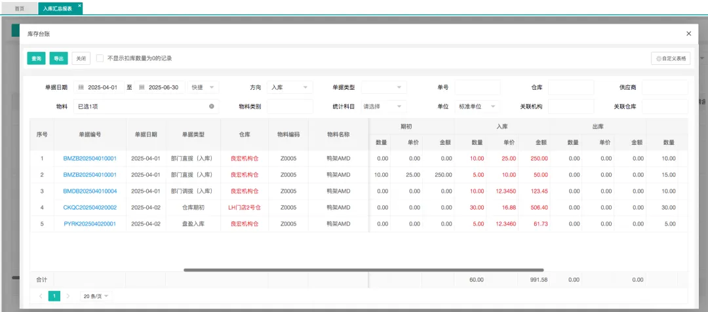The image size is (708, 312).
Task: Close the 入库汇总报表 tab via its x
Action: tap(80, 5)
